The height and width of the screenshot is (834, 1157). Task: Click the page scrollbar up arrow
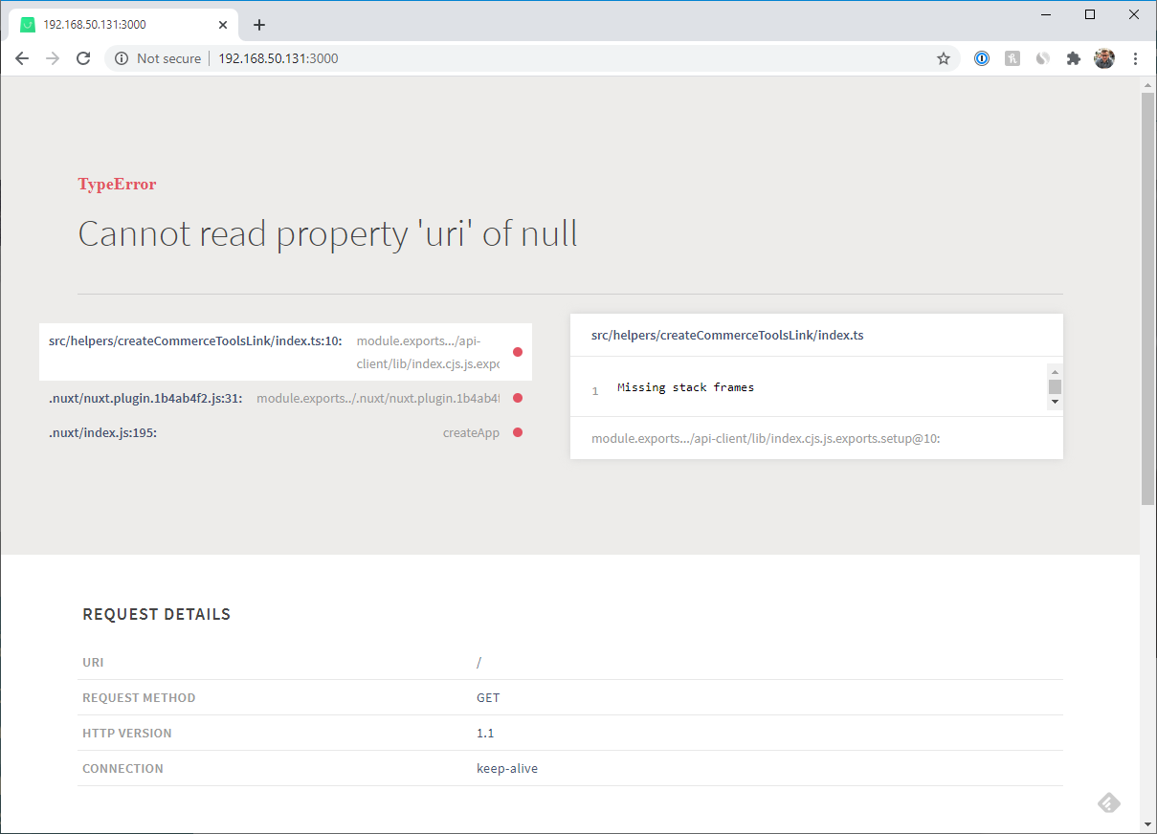1148,85
